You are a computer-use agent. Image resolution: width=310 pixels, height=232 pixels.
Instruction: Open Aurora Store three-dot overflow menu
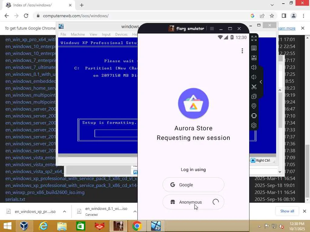pos(242,51)
